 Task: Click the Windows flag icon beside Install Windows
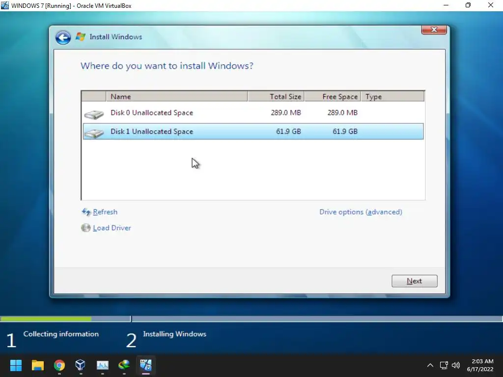[x=81, y=36]
